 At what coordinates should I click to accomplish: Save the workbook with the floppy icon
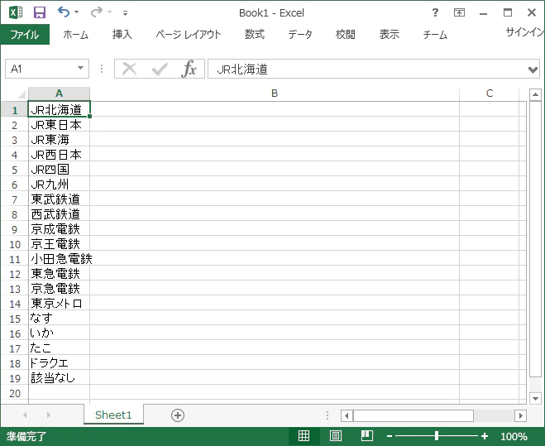40,12
